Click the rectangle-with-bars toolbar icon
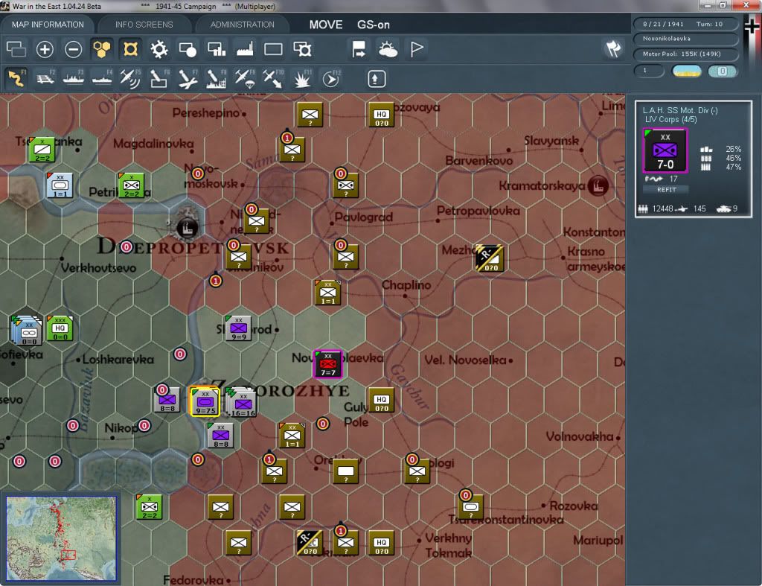Image resolution: width=762 pixels, height=586 pixels. click(217, 49)
